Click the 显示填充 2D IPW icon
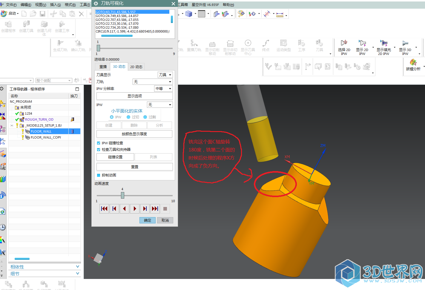Viewport: 425px width, 290px height. pyautogui.click(x=383, y=43)
